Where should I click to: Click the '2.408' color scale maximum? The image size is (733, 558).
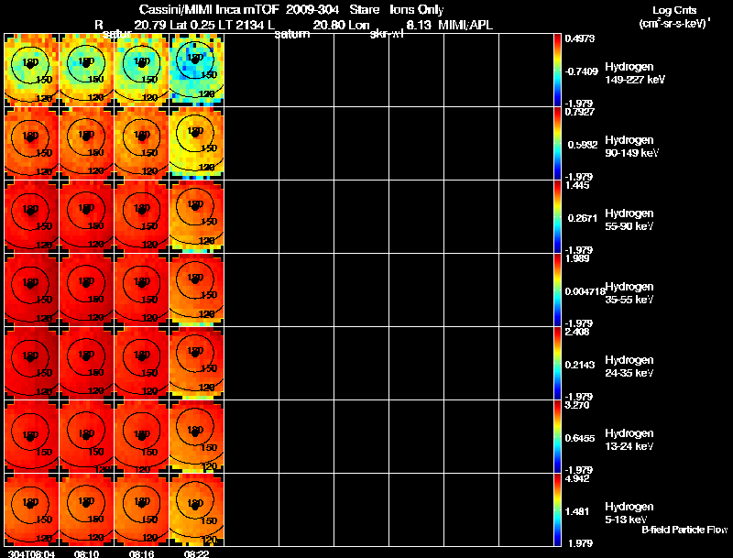coord(577,333)
